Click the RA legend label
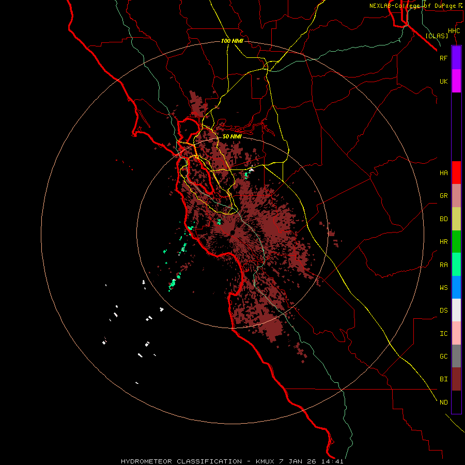Viewport: 465px width, 465px height. [443, 265]
